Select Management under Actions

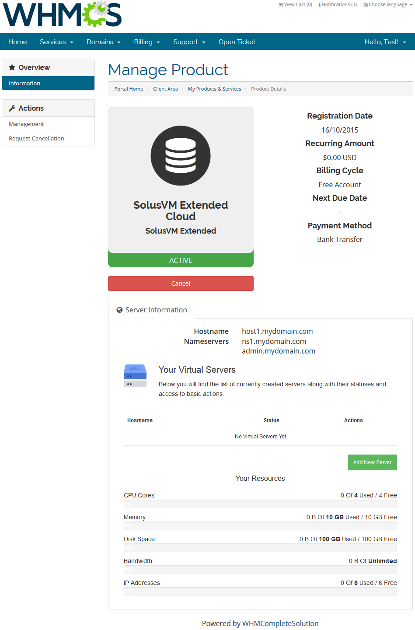tap(48, 124)
